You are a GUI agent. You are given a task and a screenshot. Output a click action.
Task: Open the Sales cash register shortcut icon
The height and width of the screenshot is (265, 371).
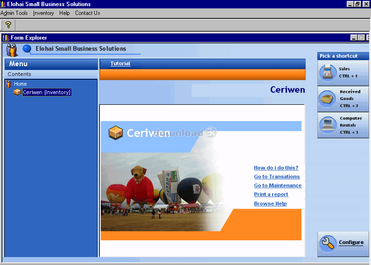[328, 73]
